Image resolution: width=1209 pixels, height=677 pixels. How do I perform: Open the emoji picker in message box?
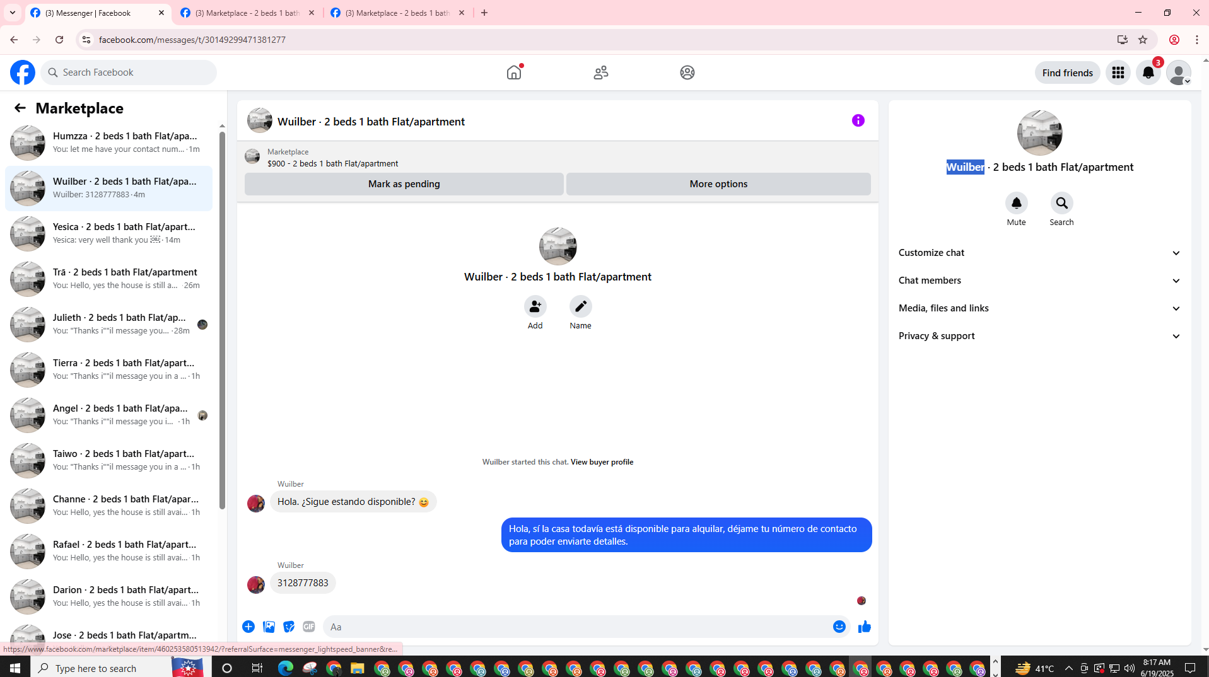click(x=839, y=627)
